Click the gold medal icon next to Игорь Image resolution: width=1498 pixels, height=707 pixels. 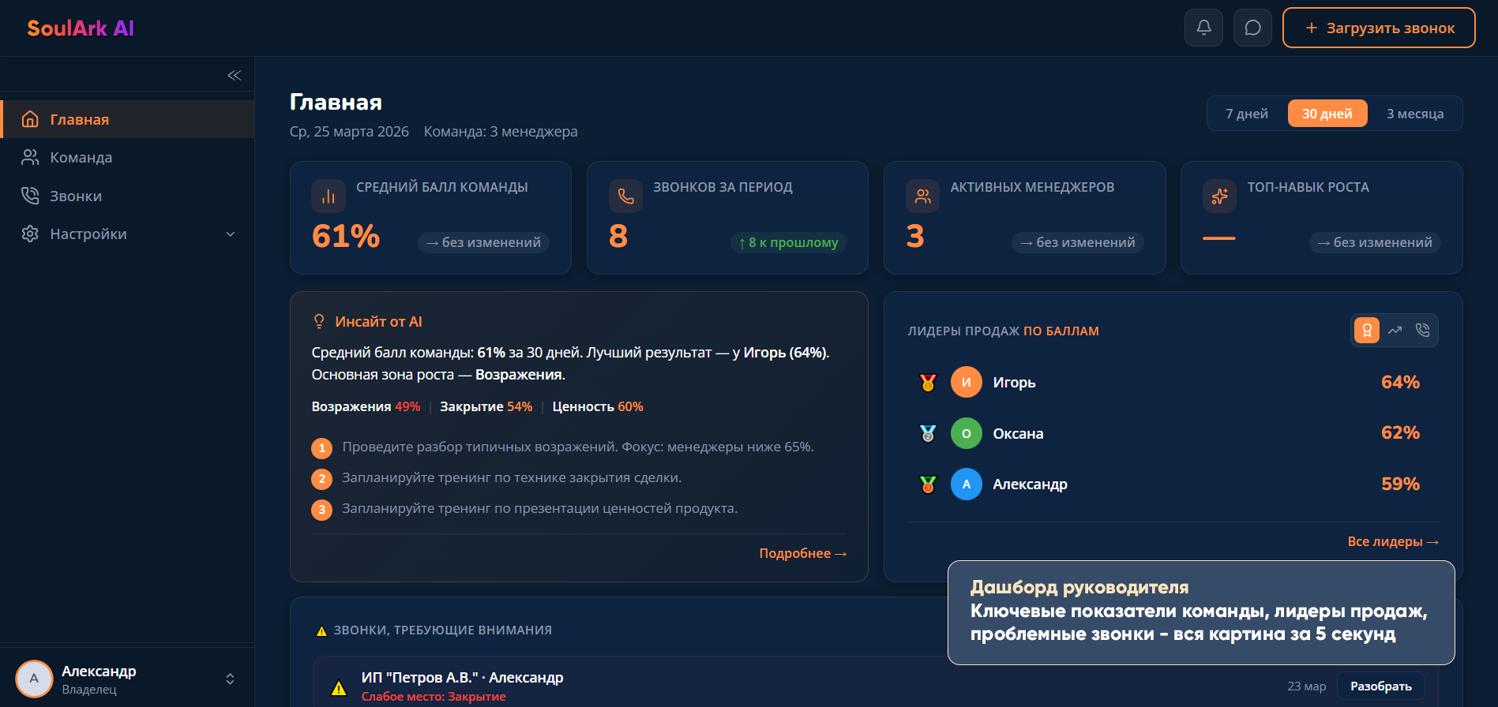(x=928, y=382)
